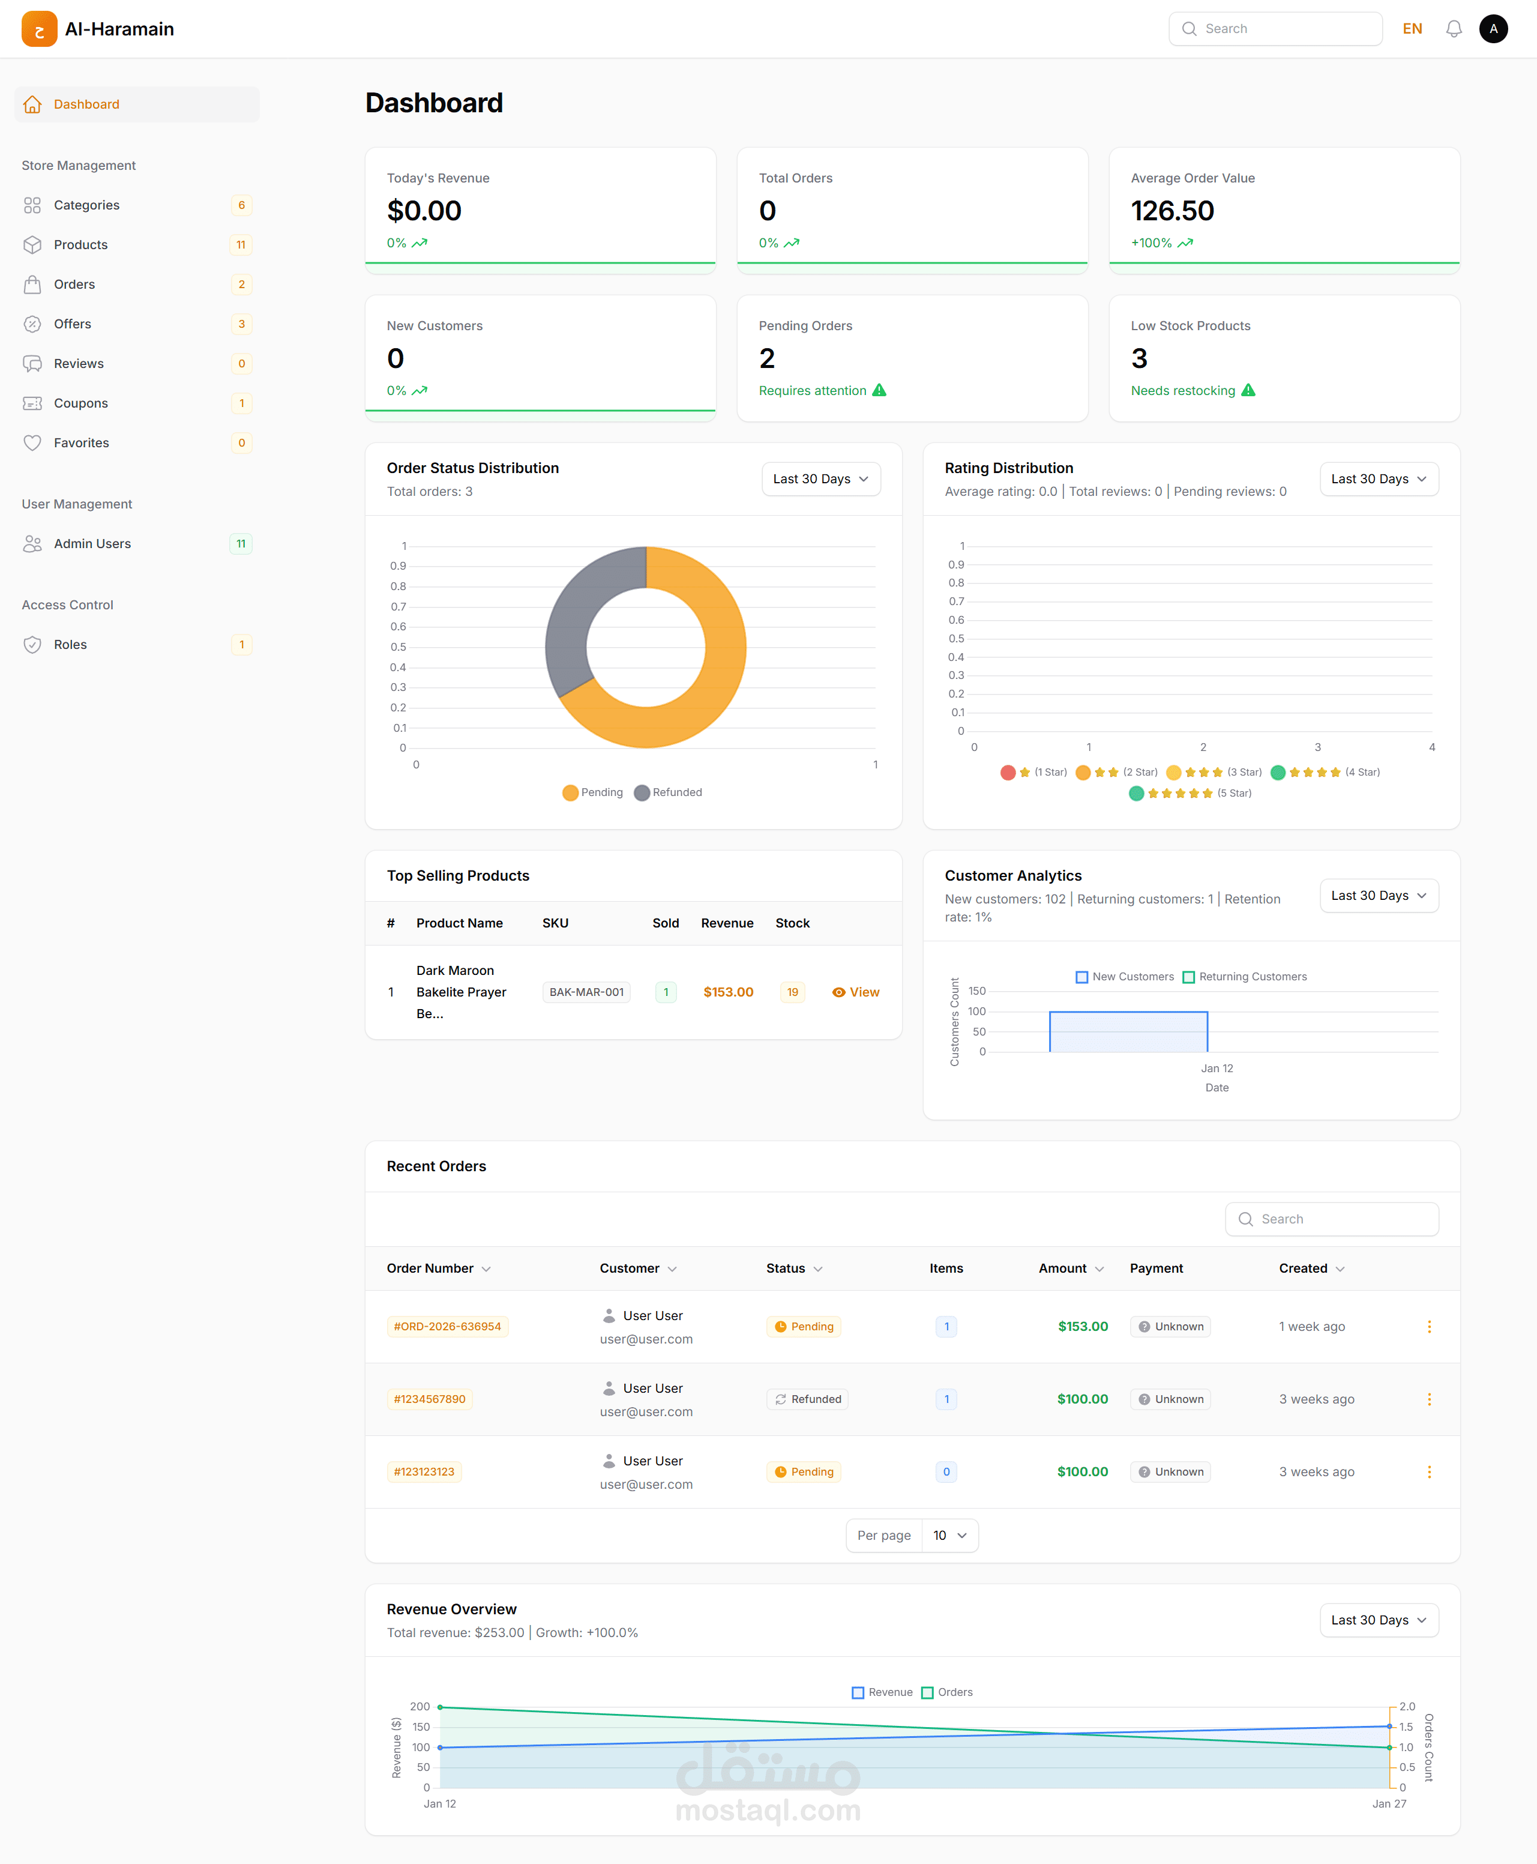Click the Roles shield icon
The height and width of the screenshot is (1864, 1537).
tap(33, 645)
